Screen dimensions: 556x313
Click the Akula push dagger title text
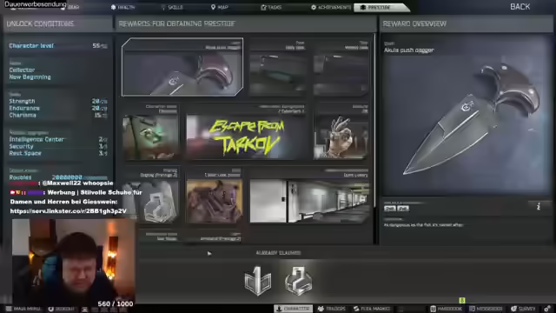[x=409, y=50]
